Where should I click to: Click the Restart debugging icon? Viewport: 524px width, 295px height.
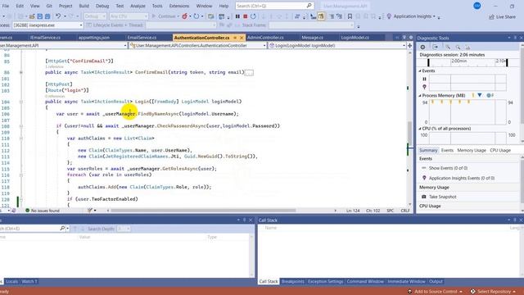pos(253,16)
